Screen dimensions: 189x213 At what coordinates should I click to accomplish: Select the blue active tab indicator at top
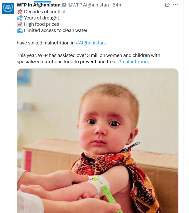point(42,2)
